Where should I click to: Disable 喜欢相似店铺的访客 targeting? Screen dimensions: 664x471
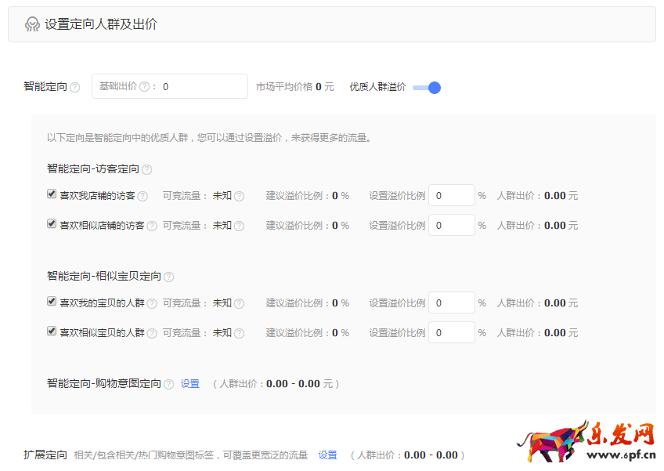point(51,225)
